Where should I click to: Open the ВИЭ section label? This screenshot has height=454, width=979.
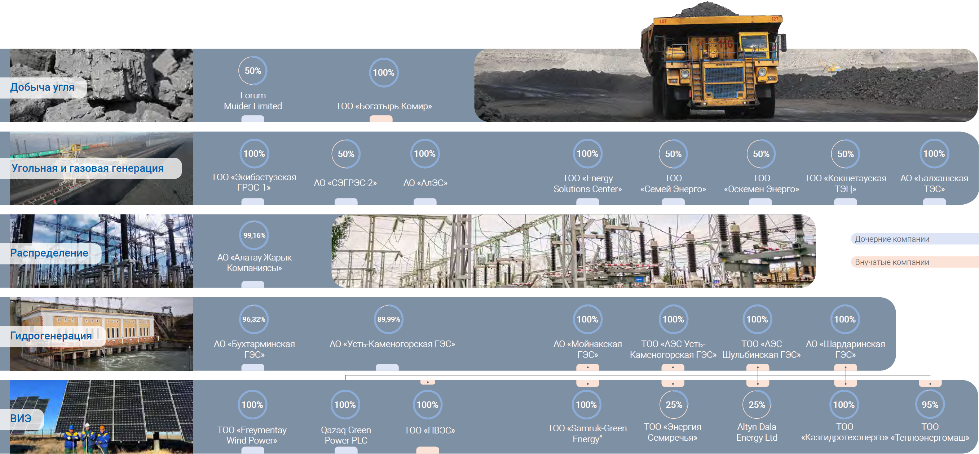point(21,419)
